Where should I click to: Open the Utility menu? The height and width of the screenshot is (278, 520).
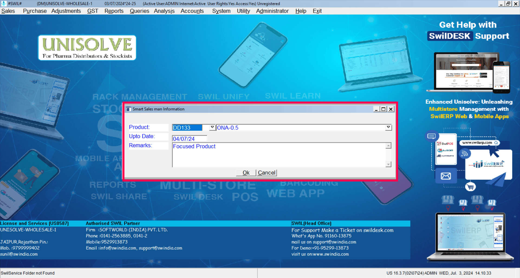(243, 11)
